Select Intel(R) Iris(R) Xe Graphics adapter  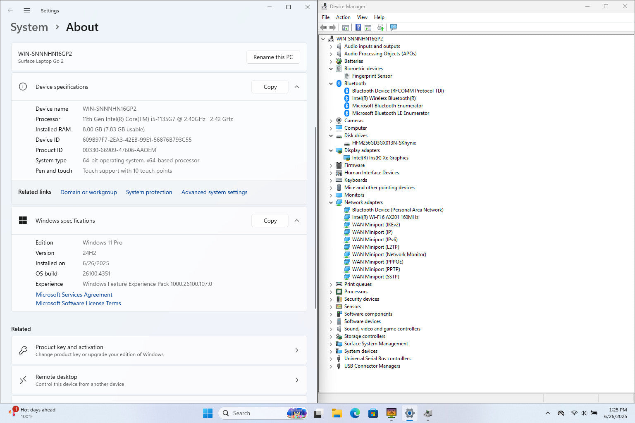pyautogui.click(x=380, y=158)
